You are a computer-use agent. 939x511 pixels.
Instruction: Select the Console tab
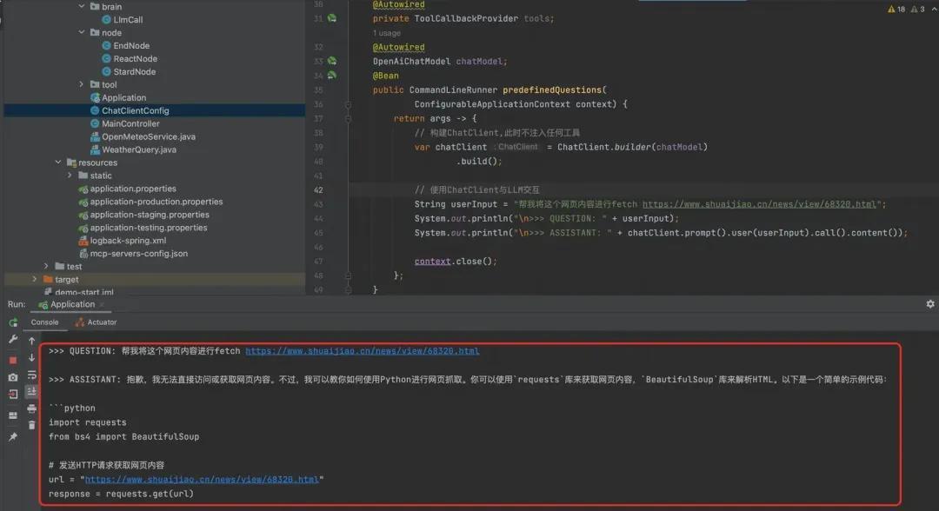click(44, 322)
